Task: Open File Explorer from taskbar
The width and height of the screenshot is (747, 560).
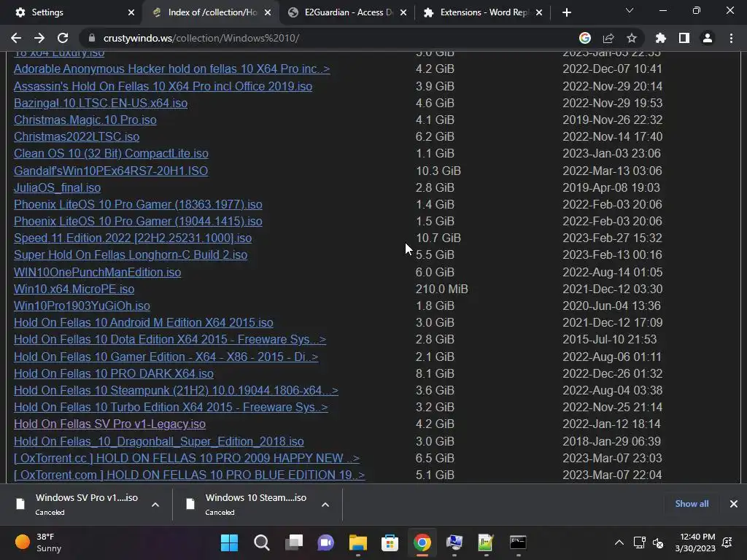Action: [357, 542]
